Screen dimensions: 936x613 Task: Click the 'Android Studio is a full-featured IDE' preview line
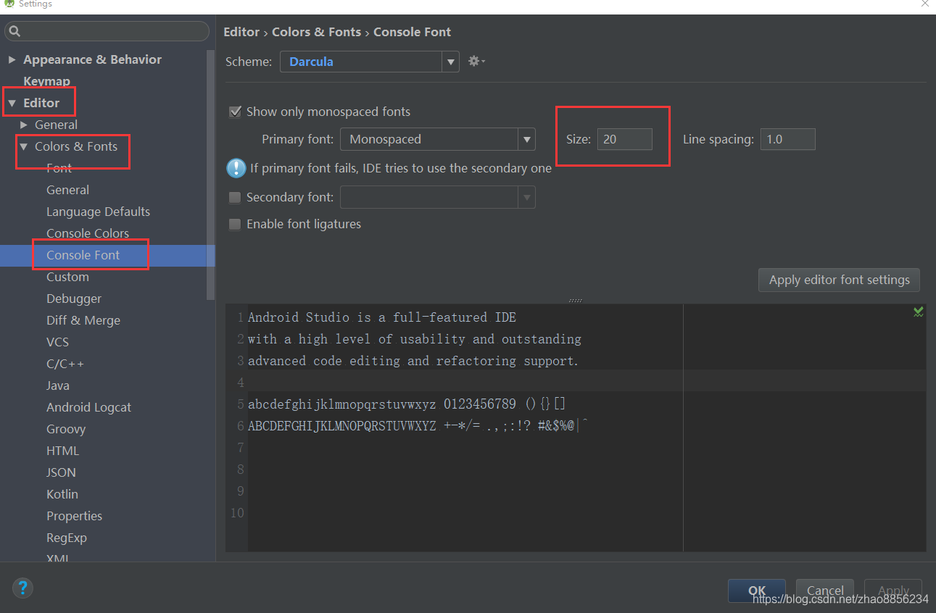click(x=382, y=317)
